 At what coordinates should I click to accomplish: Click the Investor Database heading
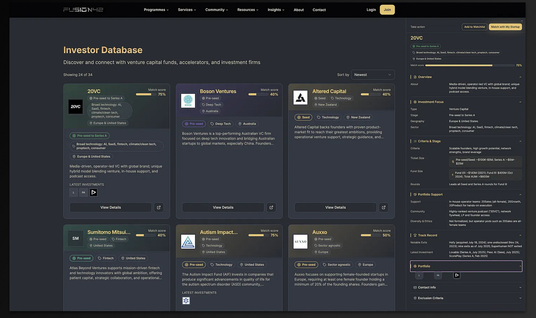pos(103,50)
